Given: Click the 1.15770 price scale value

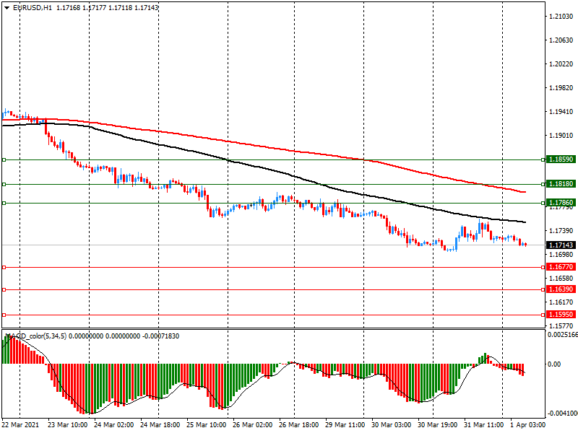Looking at the screenshot, I should click(x=561, y=326).
